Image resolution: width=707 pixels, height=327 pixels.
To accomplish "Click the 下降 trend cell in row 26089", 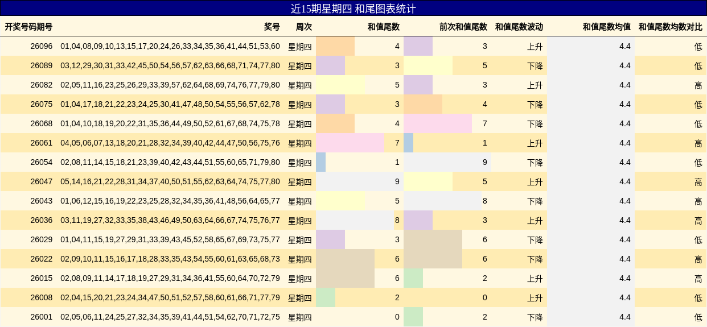I will click(535, 65).
